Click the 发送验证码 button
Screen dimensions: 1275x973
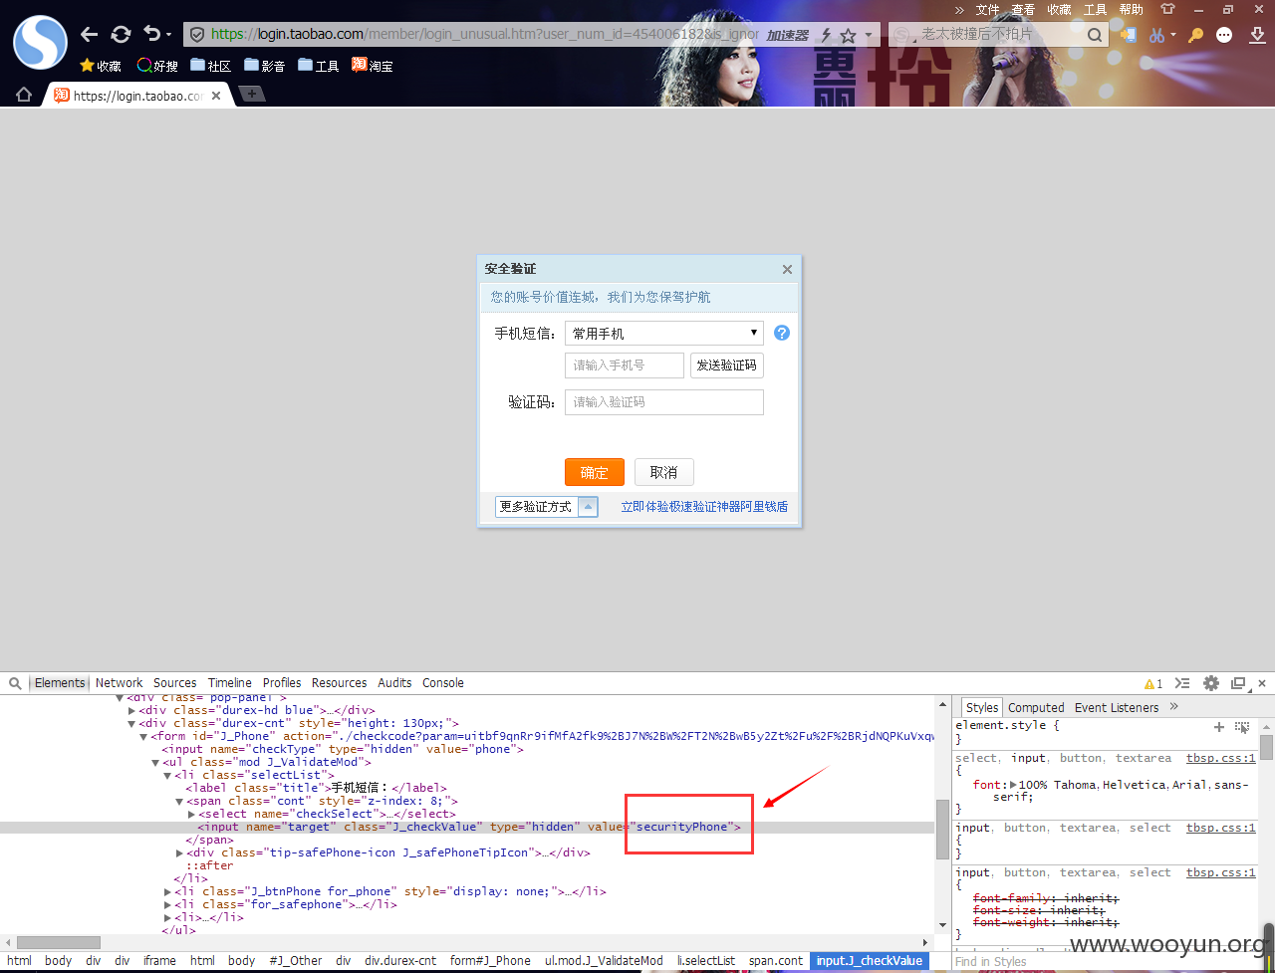pos(727,365)
